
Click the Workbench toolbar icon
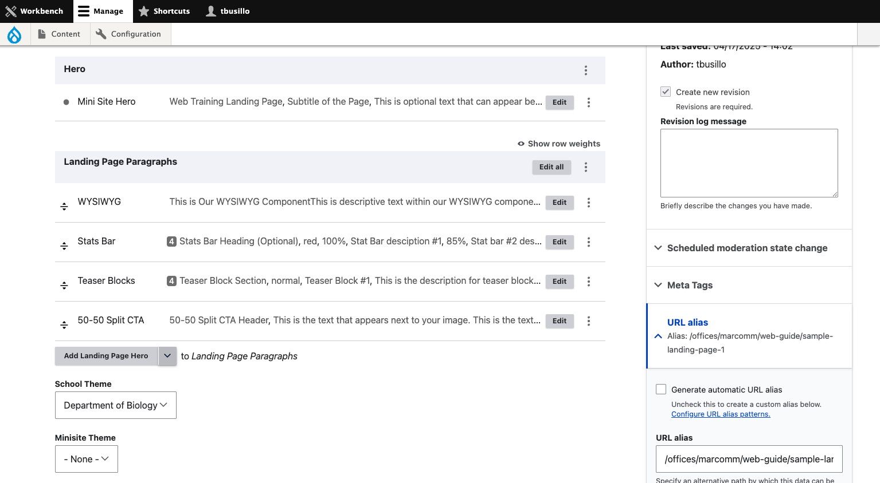(11, 11)
